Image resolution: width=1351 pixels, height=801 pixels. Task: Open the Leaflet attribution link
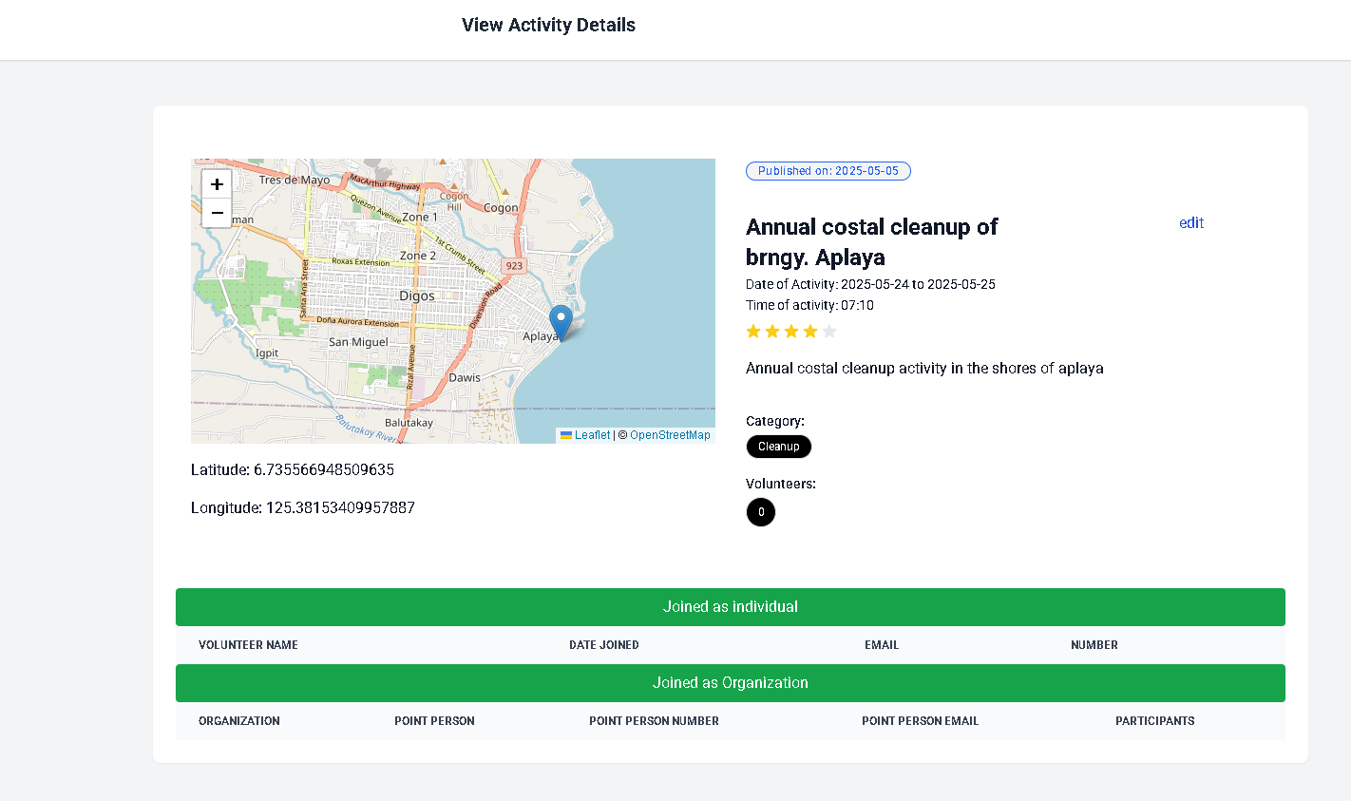591,435
